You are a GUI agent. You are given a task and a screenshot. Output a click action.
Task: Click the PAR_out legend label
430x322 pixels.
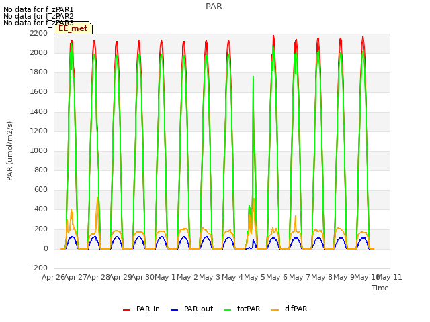click(x=199, y=309)
